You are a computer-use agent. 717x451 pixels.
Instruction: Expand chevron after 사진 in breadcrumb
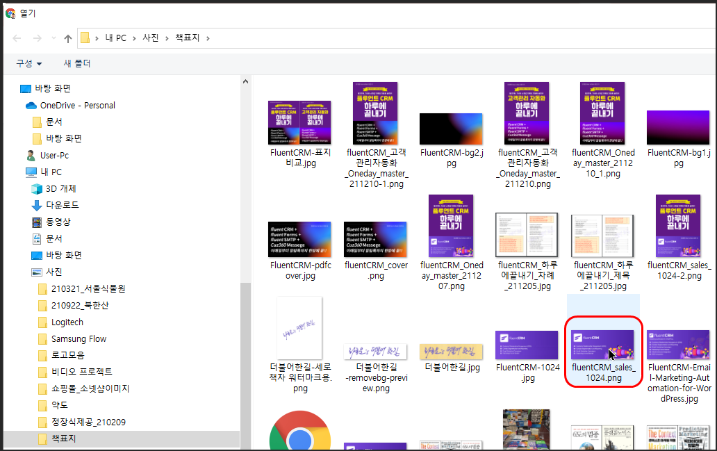pos(167,38)
